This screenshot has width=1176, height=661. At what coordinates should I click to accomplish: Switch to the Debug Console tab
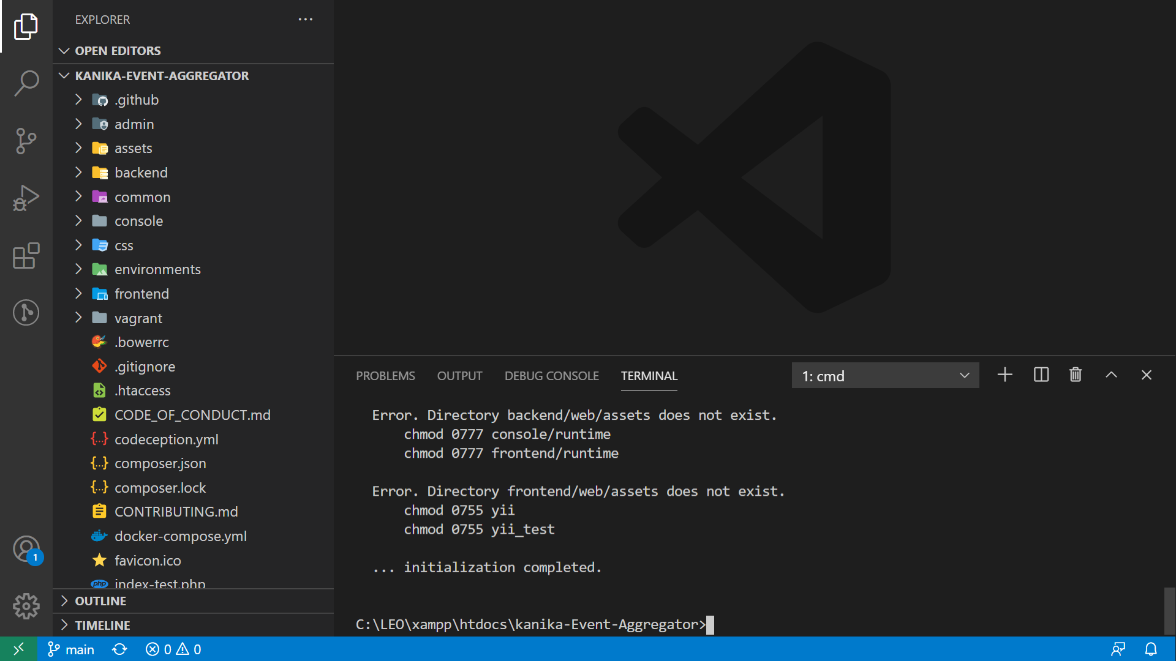551,376
